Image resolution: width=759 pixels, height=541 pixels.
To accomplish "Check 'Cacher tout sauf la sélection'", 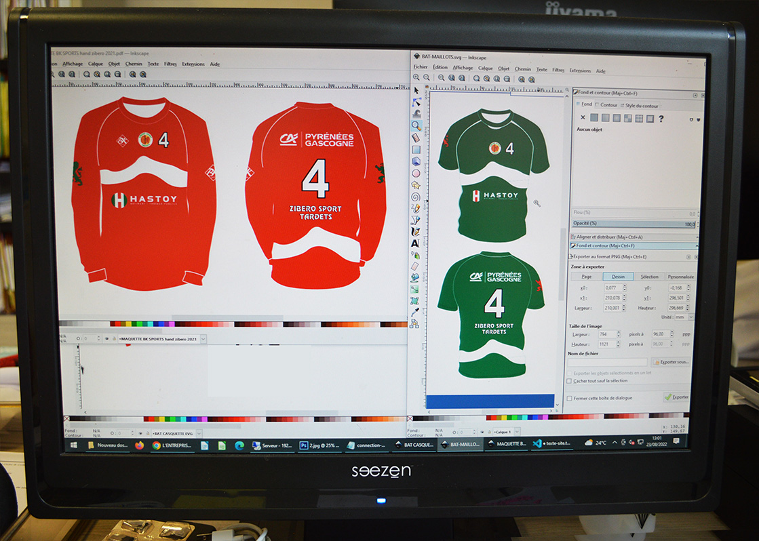I will pyautogui.click(x=569, y=381).
